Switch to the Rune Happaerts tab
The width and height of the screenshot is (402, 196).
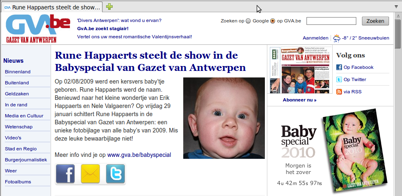coord(52,7)
